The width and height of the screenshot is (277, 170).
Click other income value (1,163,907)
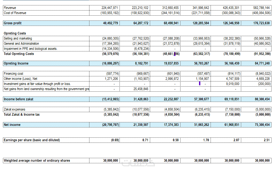tap(142, 79)
